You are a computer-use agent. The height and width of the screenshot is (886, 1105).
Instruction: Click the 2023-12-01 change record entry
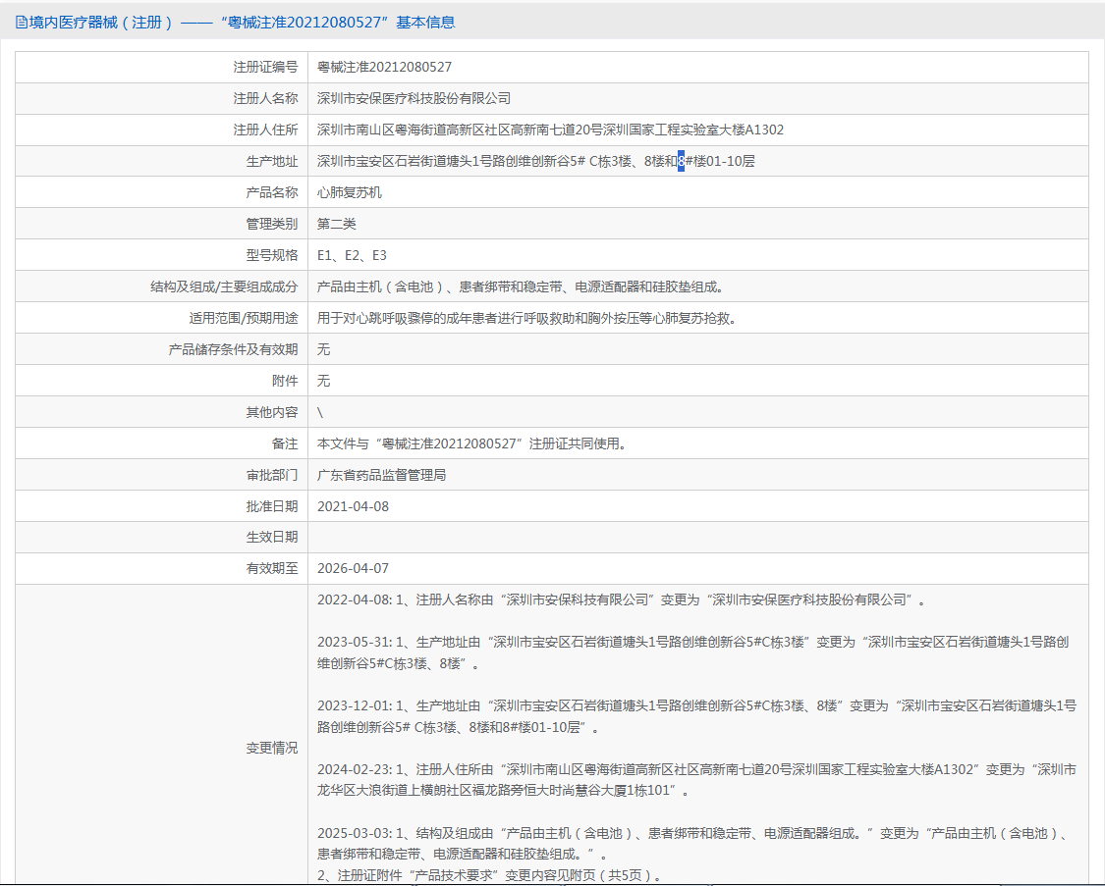[x=697, y=716]
